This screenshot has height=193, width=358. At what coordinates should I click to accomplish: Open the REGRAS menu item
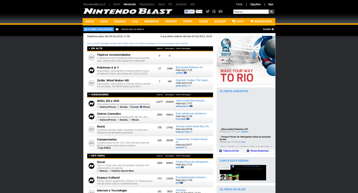pos(120,21)
